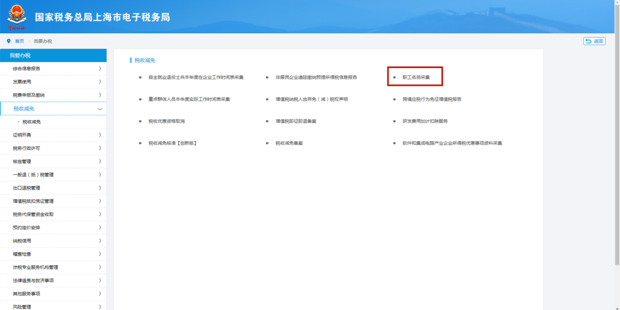Open the 核定管理 sidebar menu
The width and height of the screenshot is (620, 310).
click(53, 162)
